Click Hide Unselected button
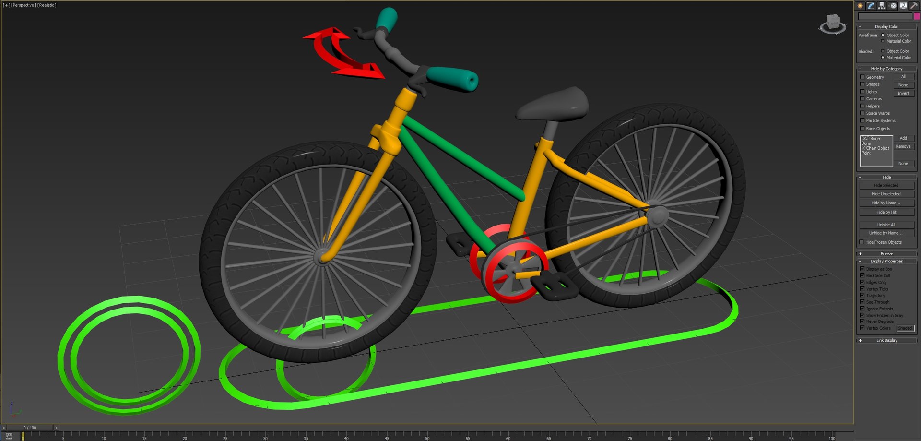 pos(886,194)
